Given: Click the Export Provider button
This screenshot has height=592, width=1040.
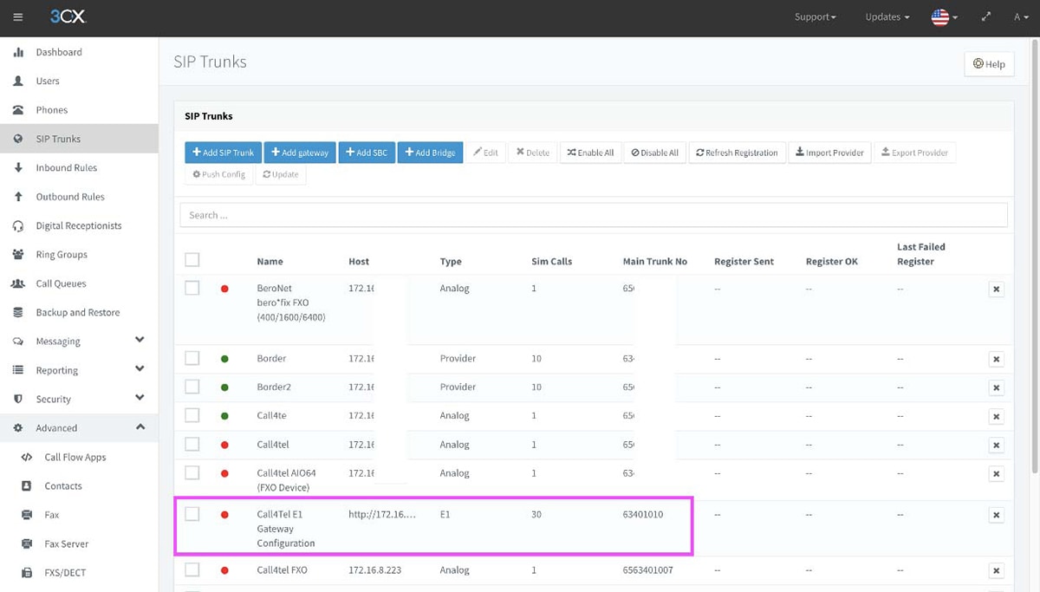Looking at the screenshot, I should click(x=914, y=153).
